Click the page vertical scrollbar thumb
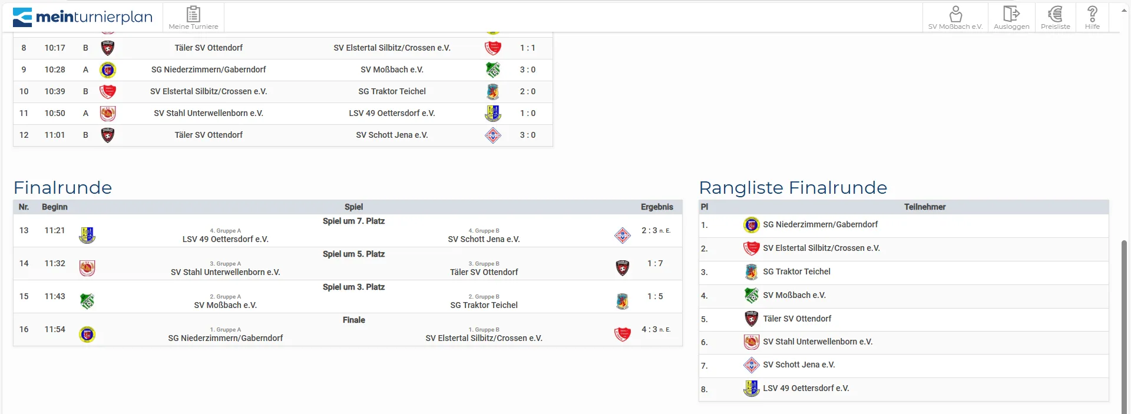Screen dimensions: 1131x414 pyautogui.click(x=1124, y=324)
